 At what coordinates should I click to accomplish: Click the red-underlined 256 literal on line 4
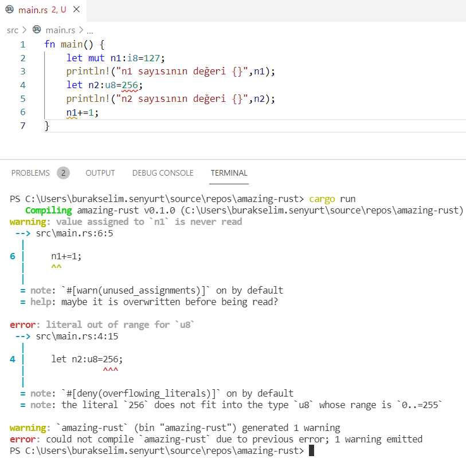click(130, 85)
